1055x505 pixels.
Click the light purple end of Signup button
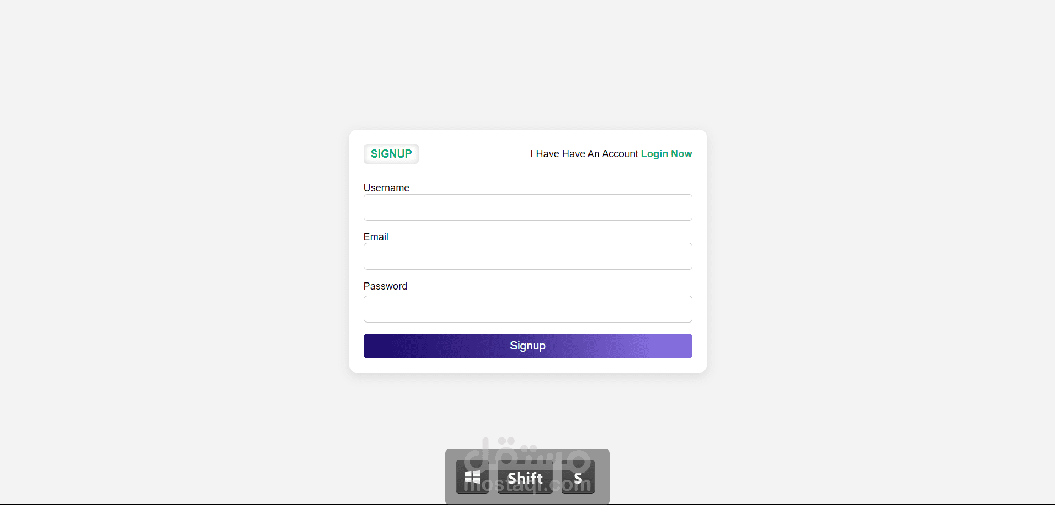pos(673,346)
